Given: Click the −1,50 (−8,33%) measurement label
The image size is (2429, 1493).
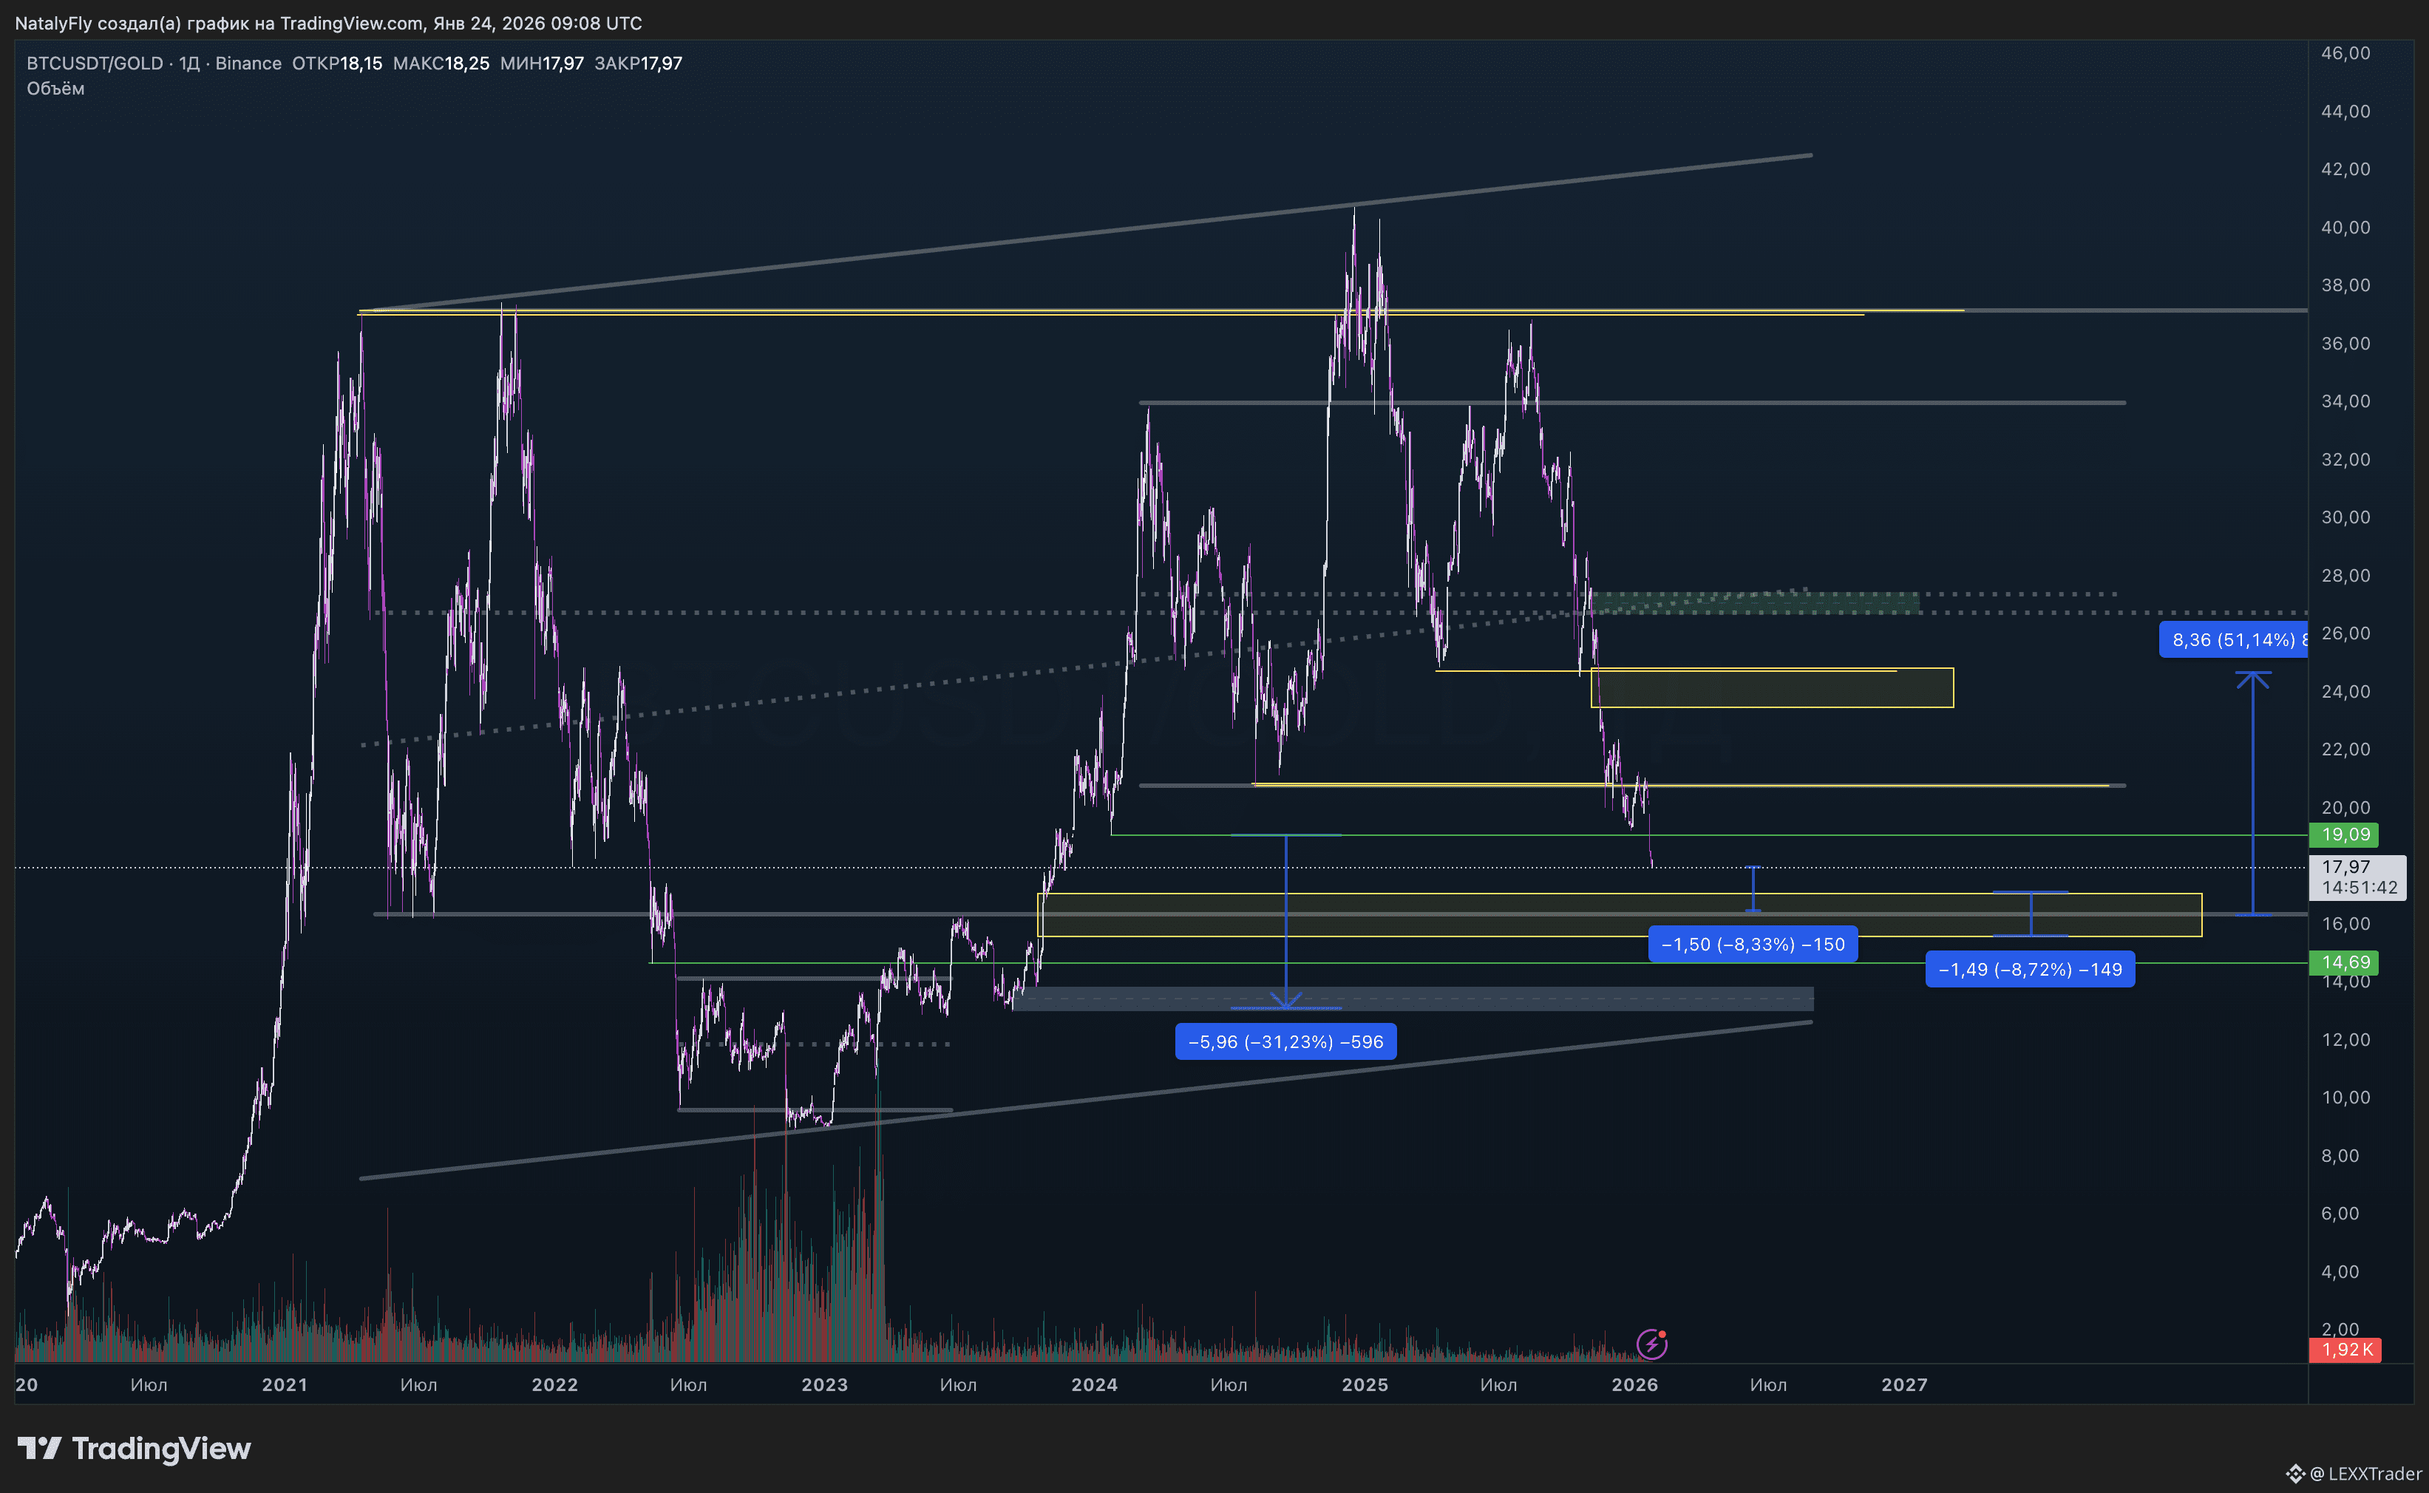Looking at the screenshot, I should pos(1753,944).
